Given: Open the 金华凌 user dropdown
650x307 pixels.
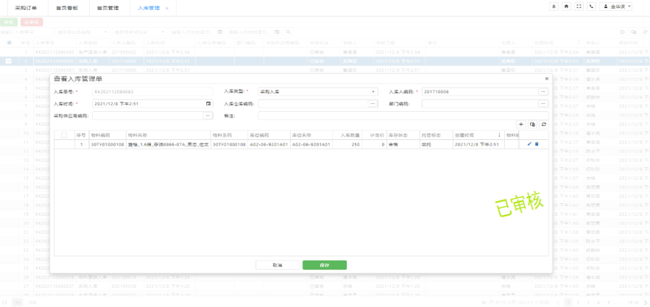Looking at the screenshot, I should pyautogui.click(x=616, y=6).
